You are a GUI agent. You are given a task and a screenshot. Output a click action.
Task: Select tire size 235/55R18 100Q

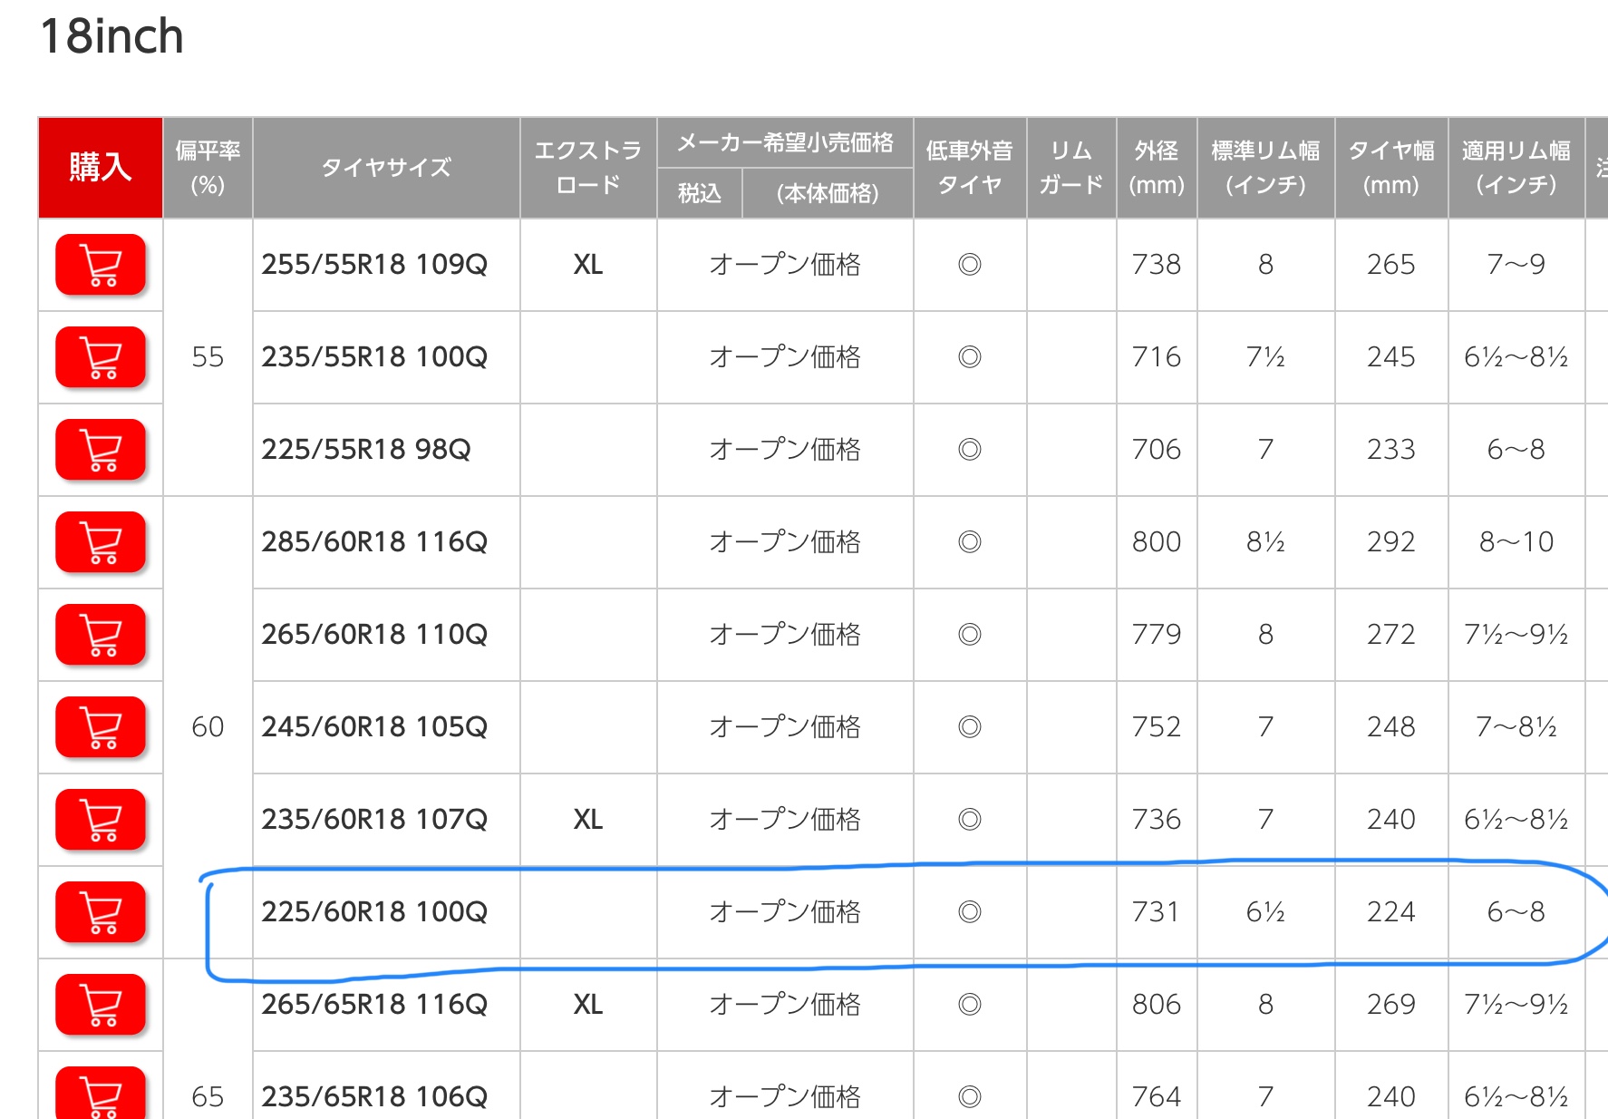pyautogui.click(x=374, y=357)
